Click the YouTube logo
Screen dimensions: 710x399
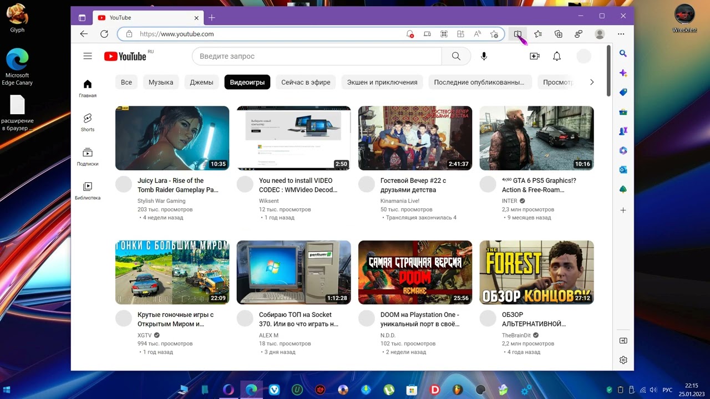click(125, 56)
